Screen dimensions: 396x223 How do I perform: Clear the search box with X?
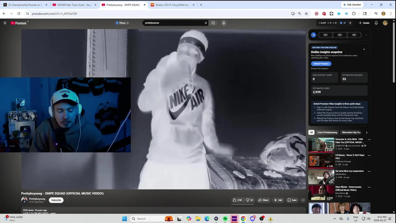point(206,23)
